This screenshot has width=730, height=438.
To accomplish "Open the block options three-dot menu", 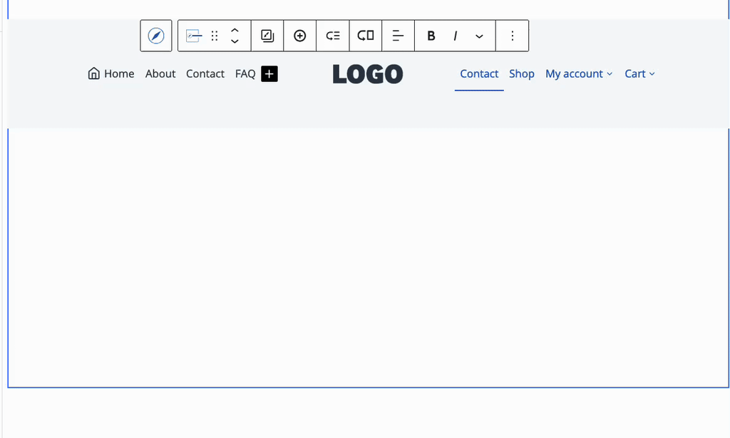I will coord(512,36).
